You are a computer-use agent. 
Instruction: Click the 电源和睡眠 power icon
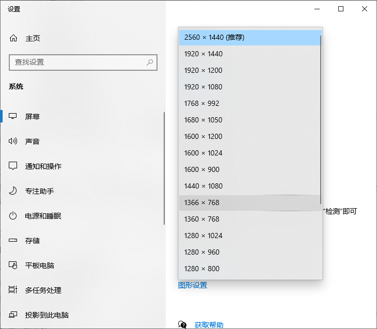tap(13, 215)
